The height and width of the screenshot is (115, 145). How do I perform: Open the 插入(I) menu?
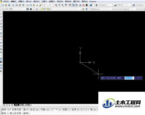(x=29, y=1)
